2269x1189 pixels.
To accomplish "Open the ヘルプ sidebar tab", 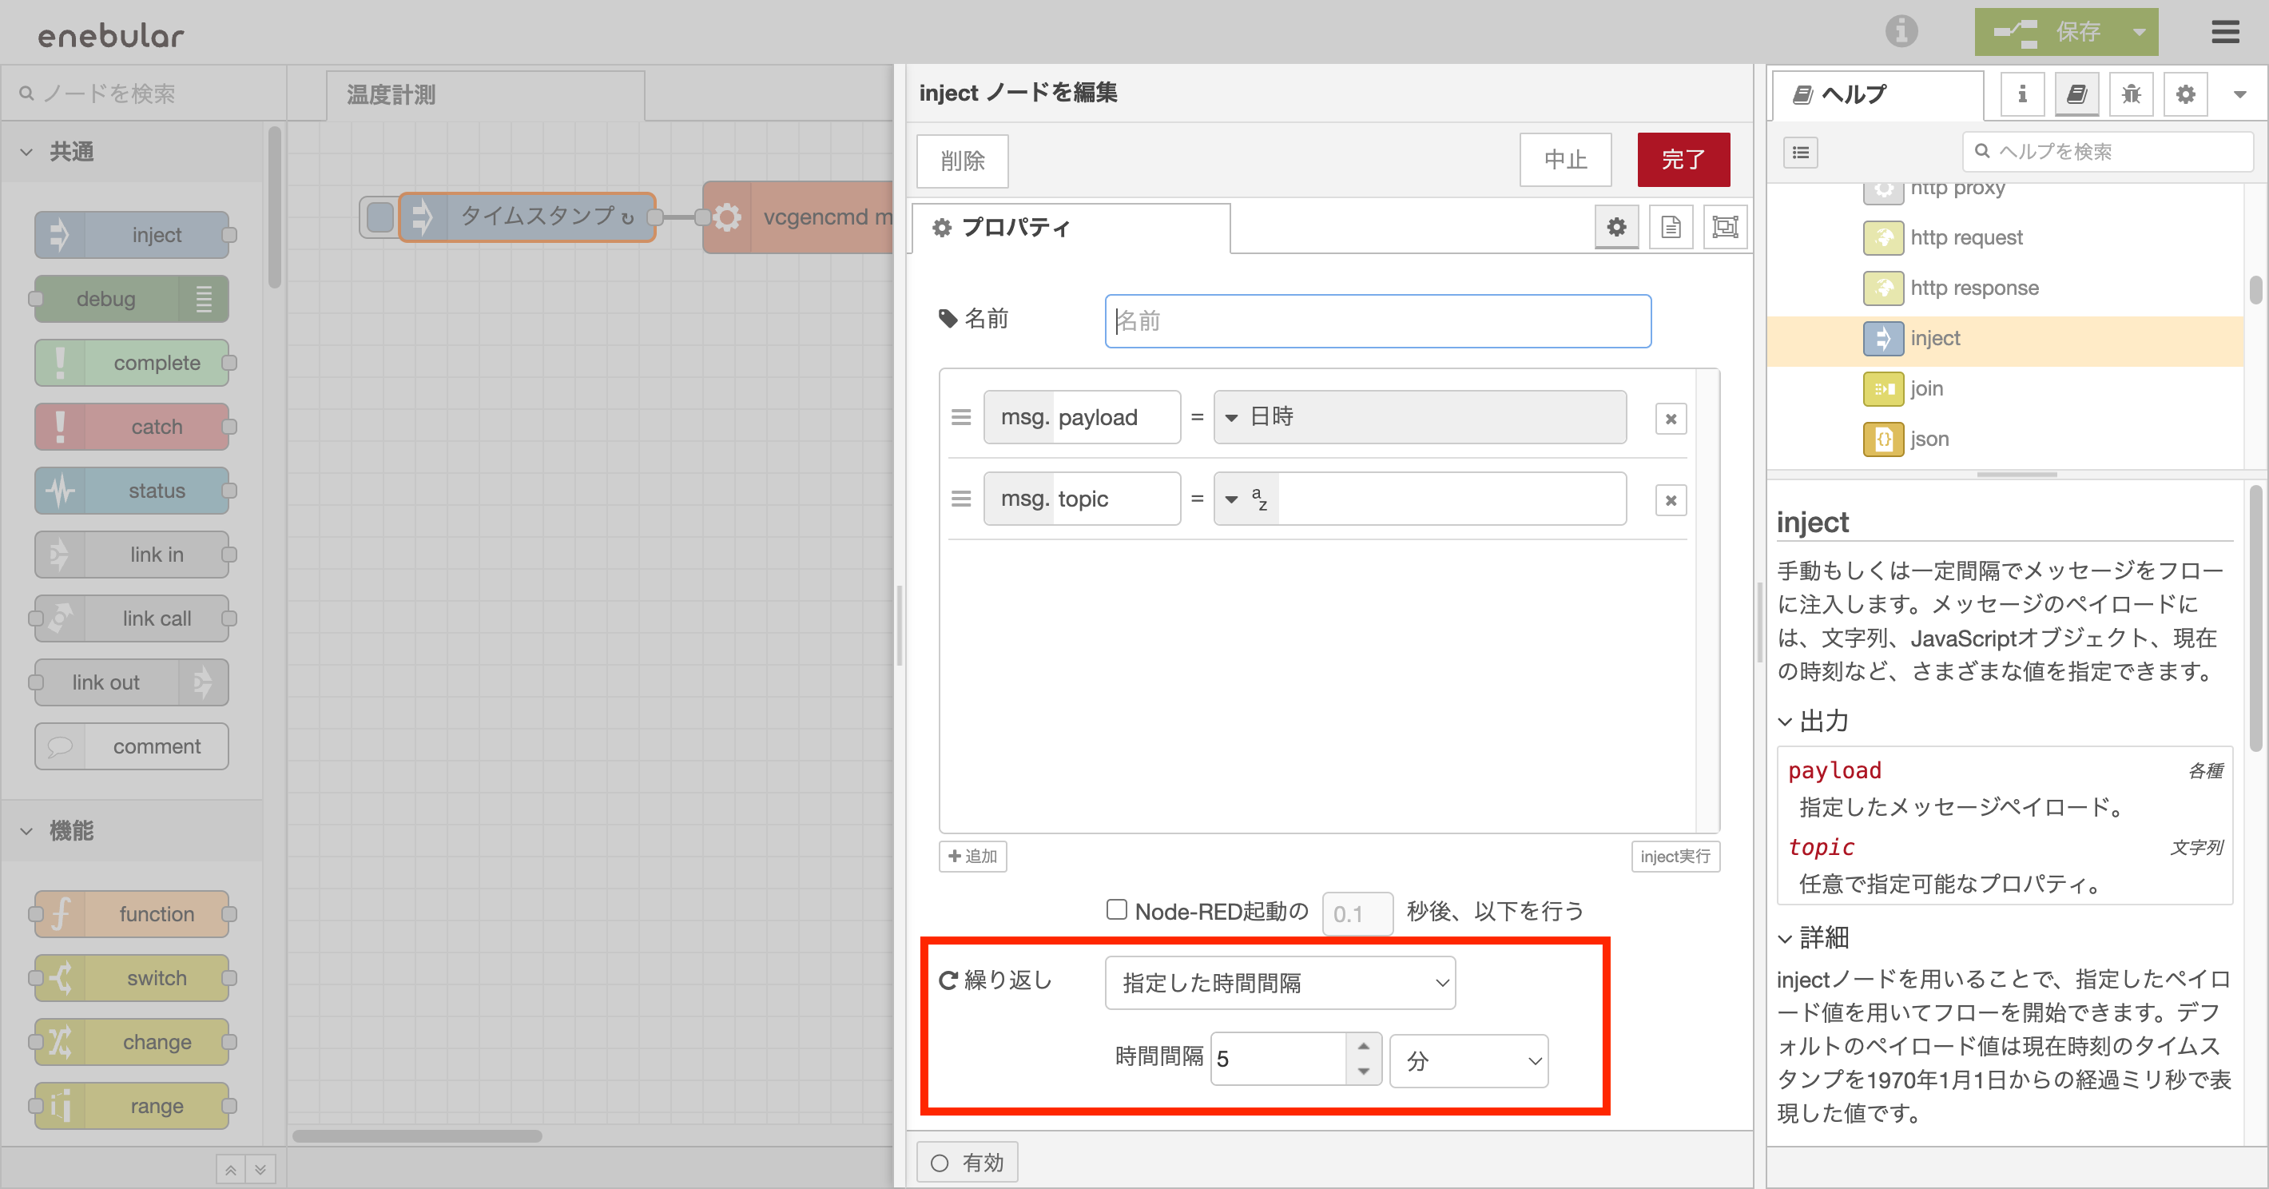I will tap(1876, 95).
